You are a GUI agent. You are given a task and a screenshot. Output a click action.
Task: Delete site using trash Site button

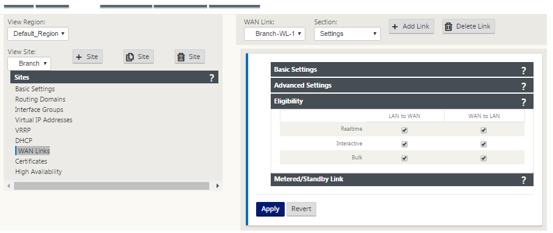coord(190,57)
